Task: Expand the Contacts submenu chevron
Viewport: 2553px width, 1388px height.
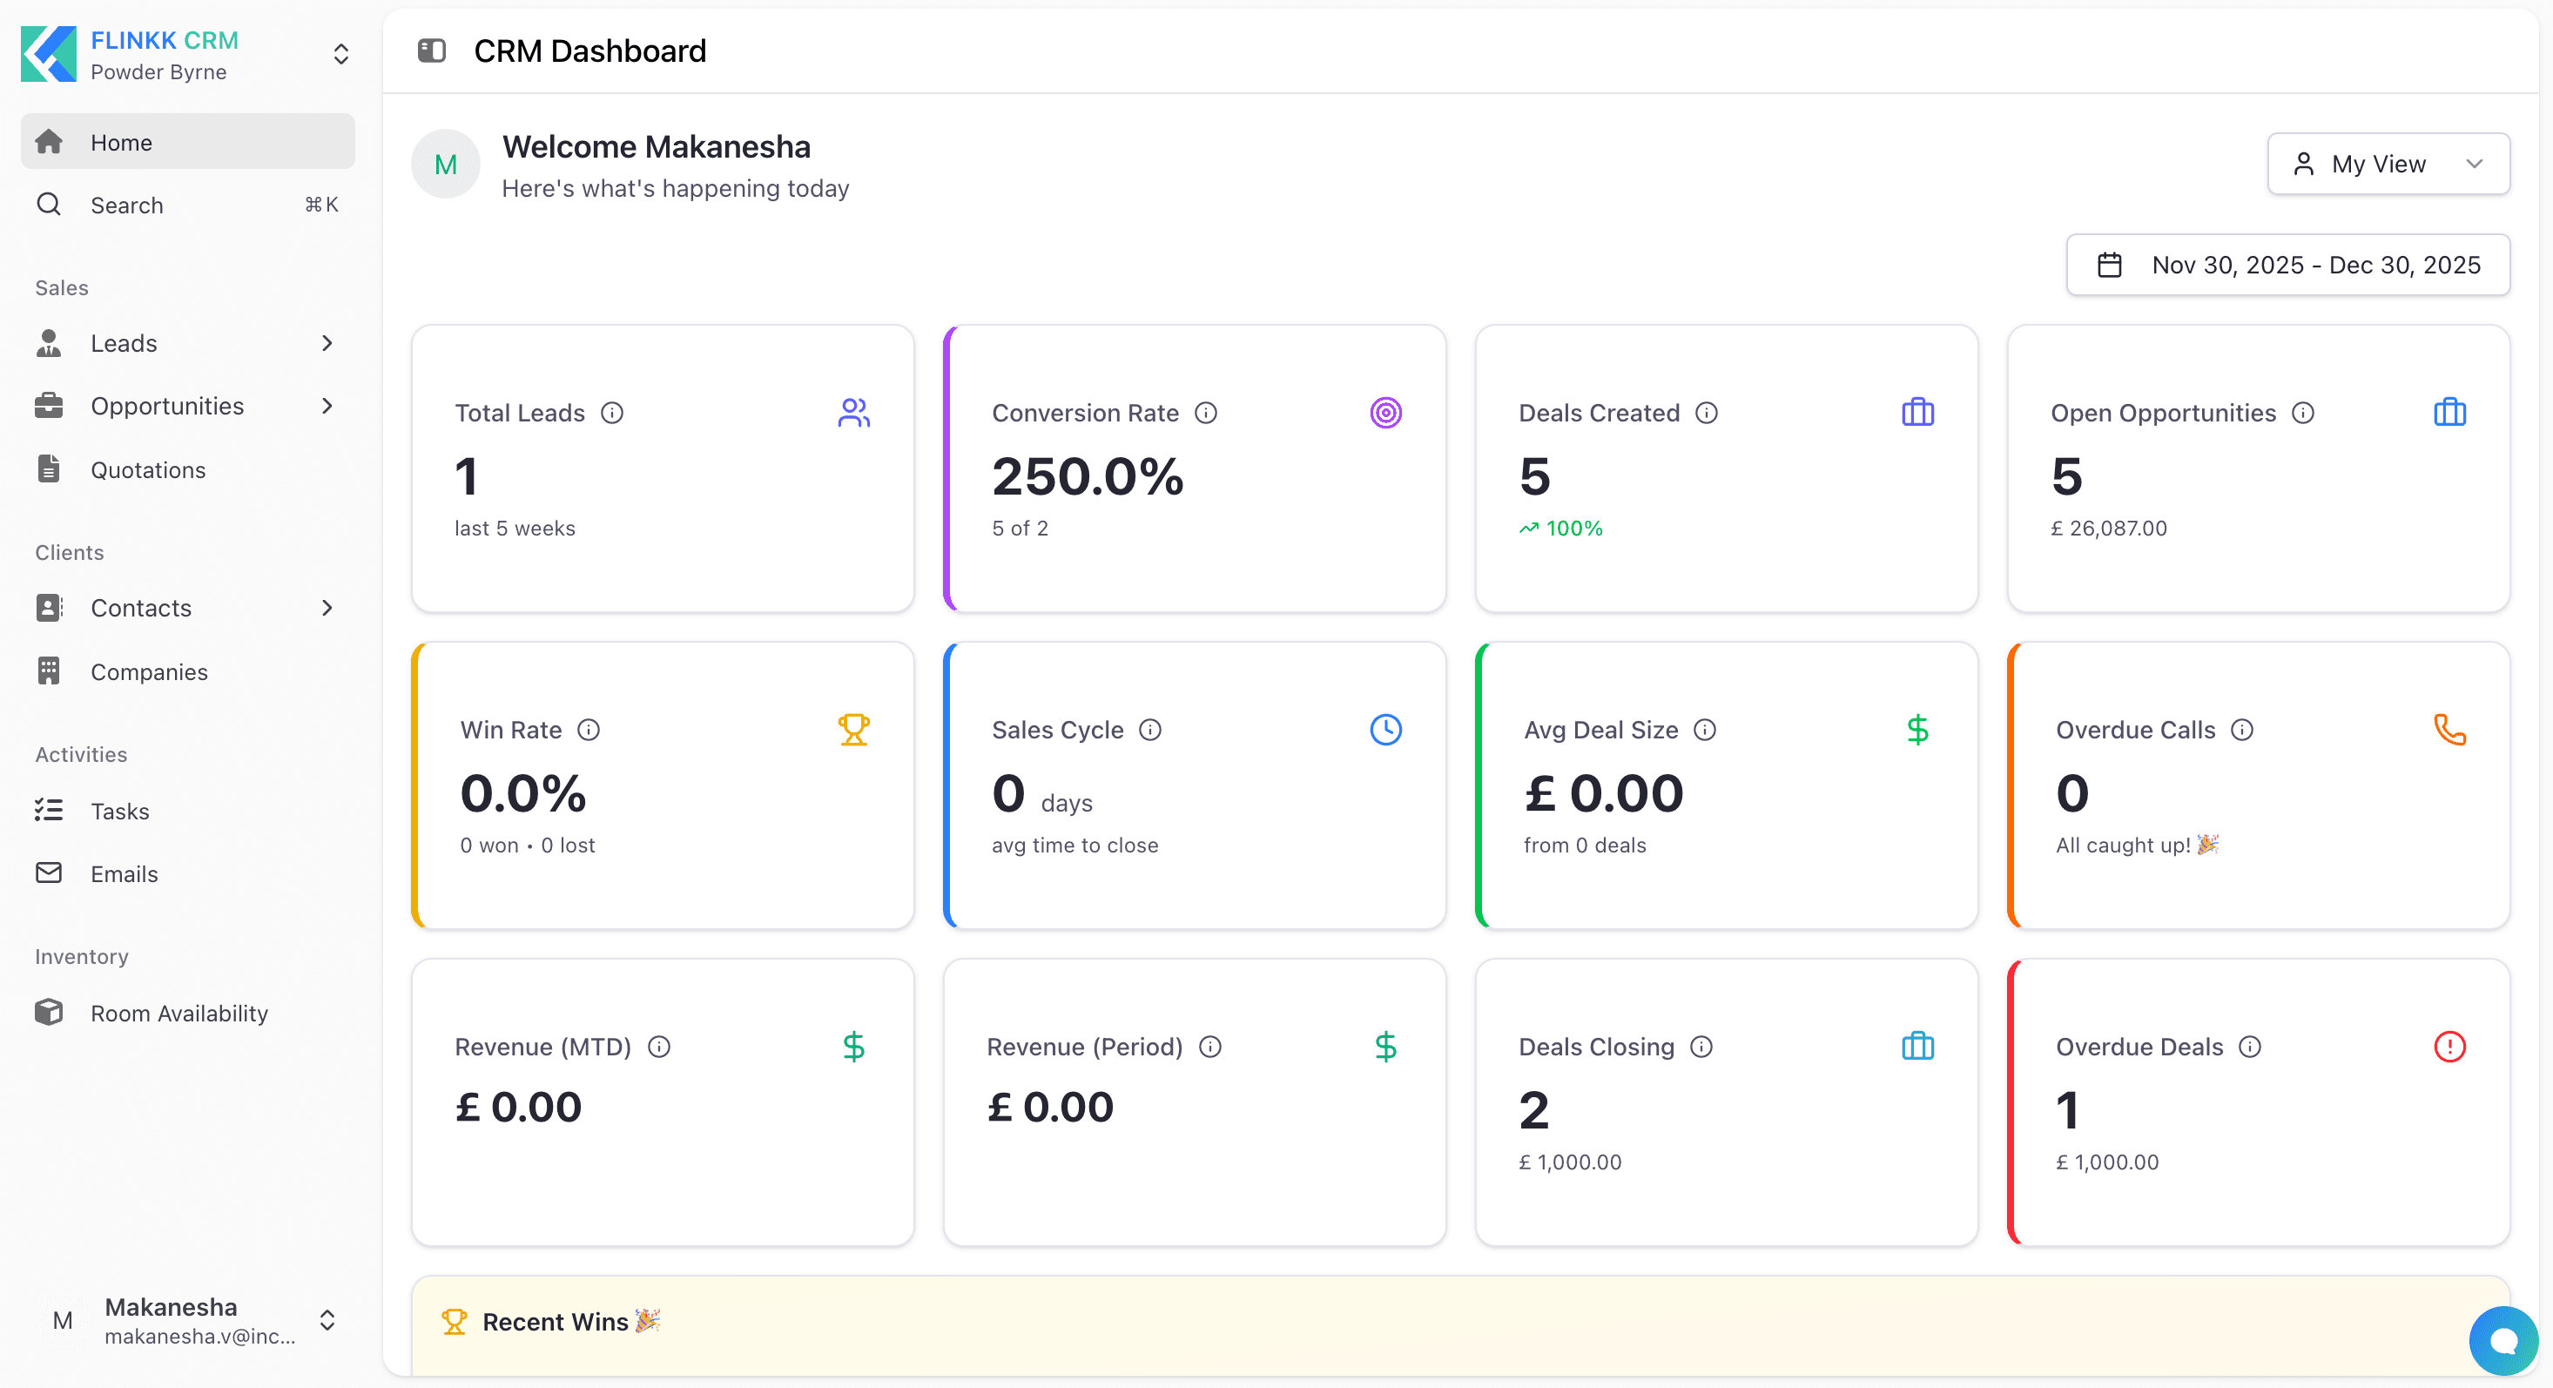Action: 327,608
